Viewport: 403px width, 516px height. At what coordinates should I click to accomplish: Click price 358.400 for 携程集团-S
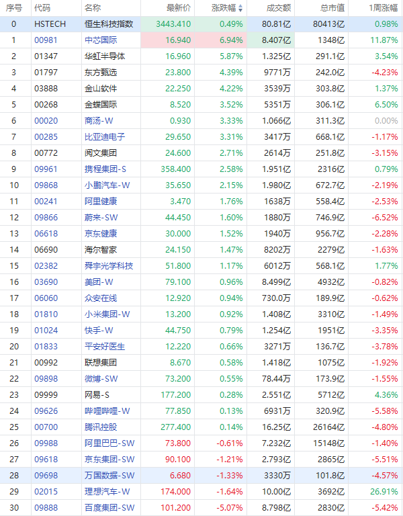(x=176, y=169)
